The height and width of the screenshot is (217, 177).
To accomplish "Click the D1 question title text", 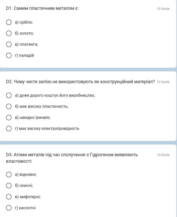I will (42, 9).
